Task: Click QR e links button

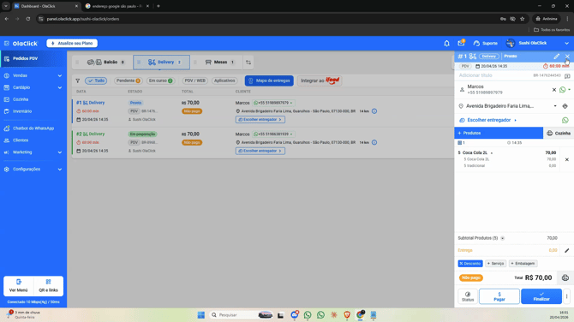Action: coord(48,286)
